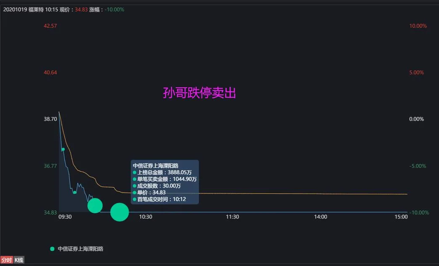
Task: Click the 0.00% label on right axis
Action: (415, 119)
